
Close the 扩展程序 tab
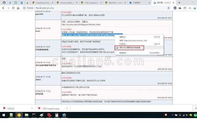(x=149, y=2)
